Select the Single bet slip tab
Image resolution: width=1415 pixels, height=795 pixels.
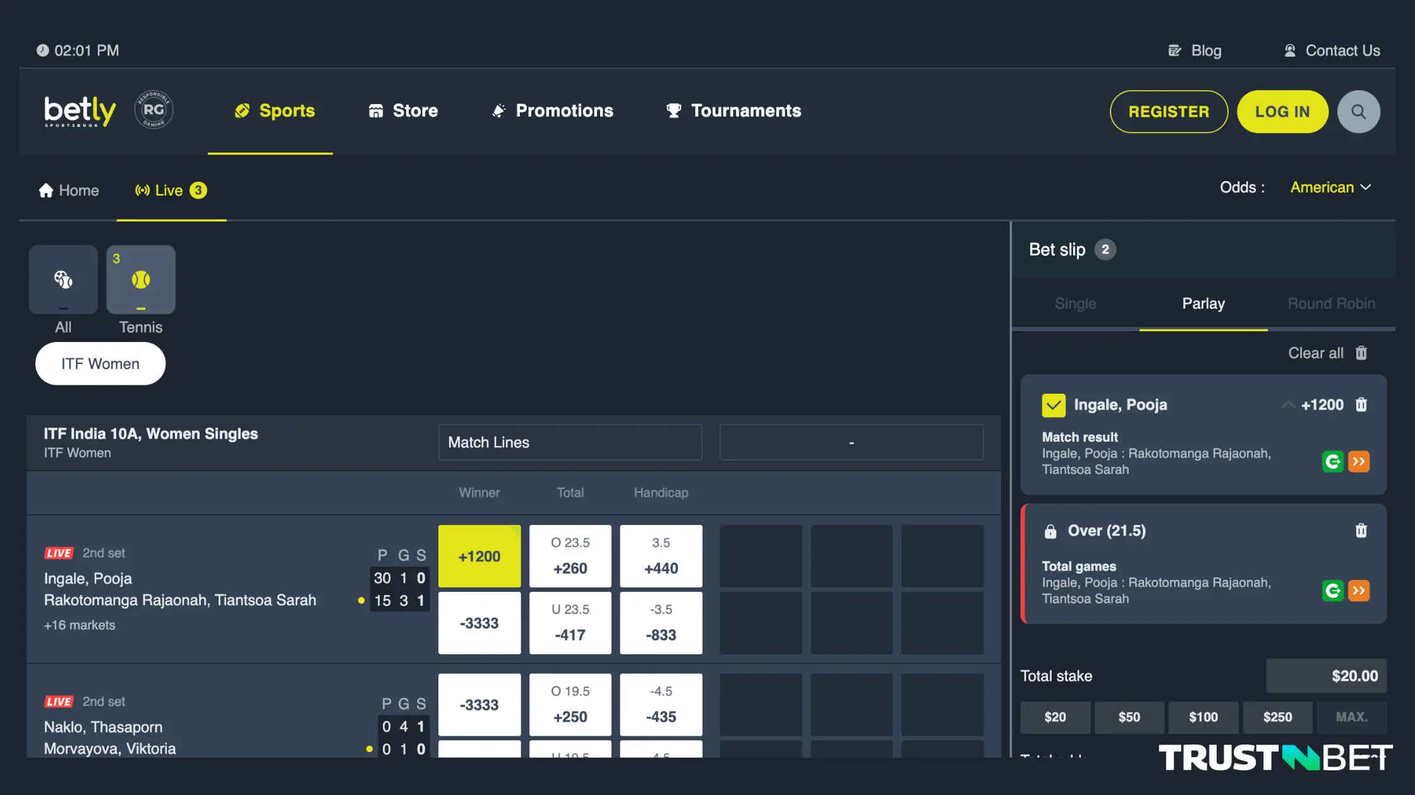click(1075, 304)
